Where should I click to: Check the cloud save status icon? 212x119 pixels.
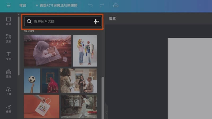[116, 6]
